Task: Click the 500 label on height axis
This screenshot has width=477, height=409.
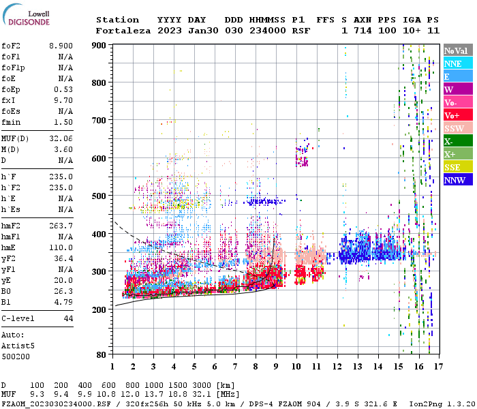Action: point(99,196)
